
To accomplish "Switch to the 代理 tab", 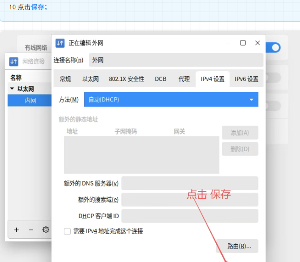I will (184, 79).
